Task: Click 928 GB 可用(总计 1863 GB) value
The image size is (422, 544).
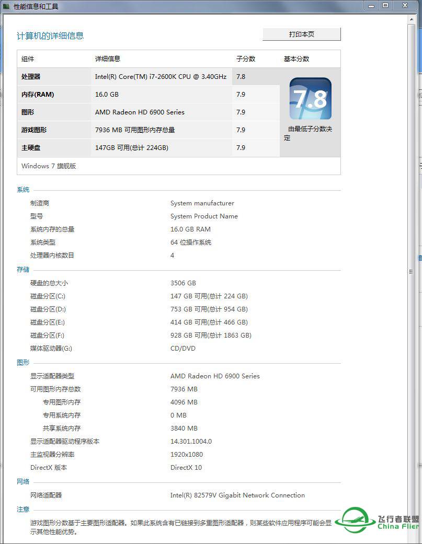Action: [x=211, y=335]
